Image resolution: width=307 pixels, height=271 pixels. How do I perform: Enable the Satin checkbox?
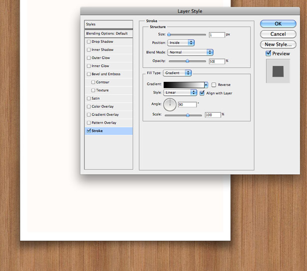coord(89,98)
